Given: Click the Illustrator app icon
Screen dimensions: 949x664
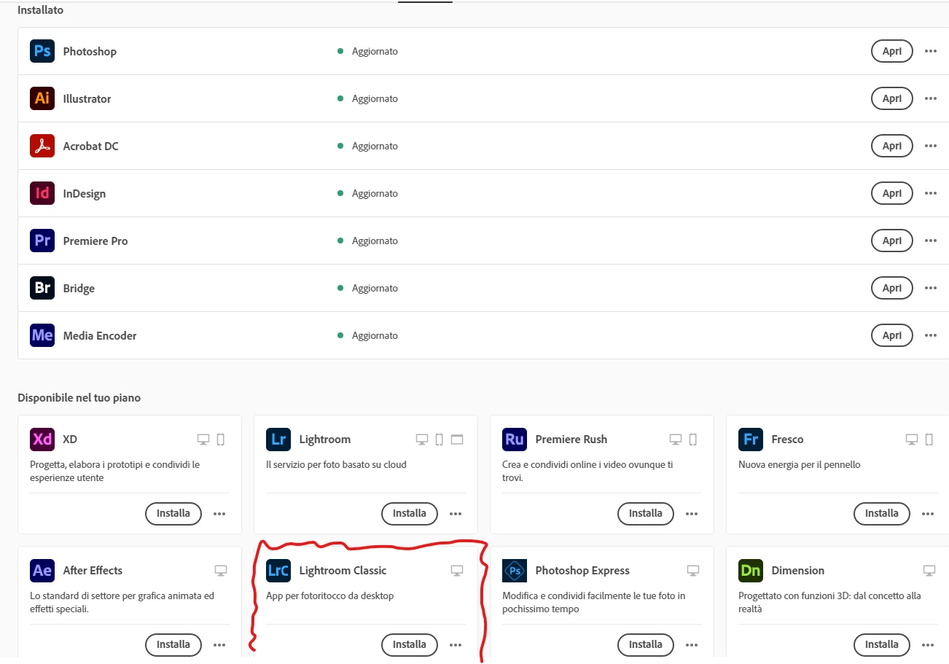Looking at the screenshot, I should tap(42, 98).
